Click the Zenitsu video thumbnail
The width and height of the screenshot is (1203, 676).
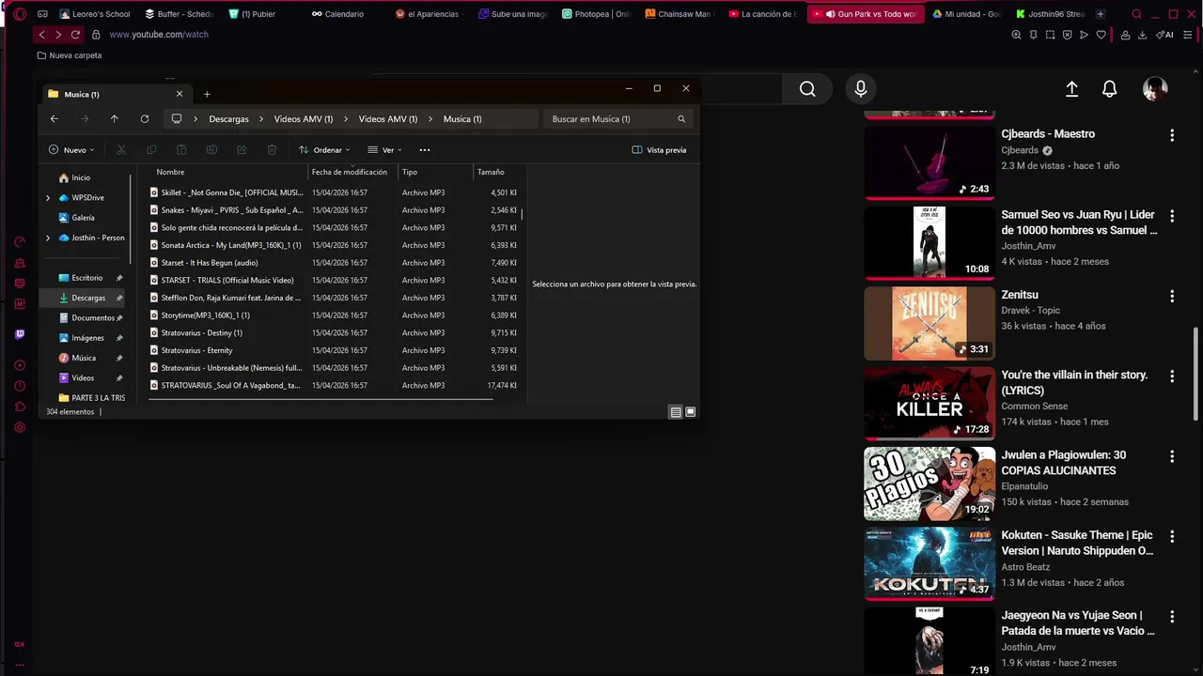[x=930, y=323]
